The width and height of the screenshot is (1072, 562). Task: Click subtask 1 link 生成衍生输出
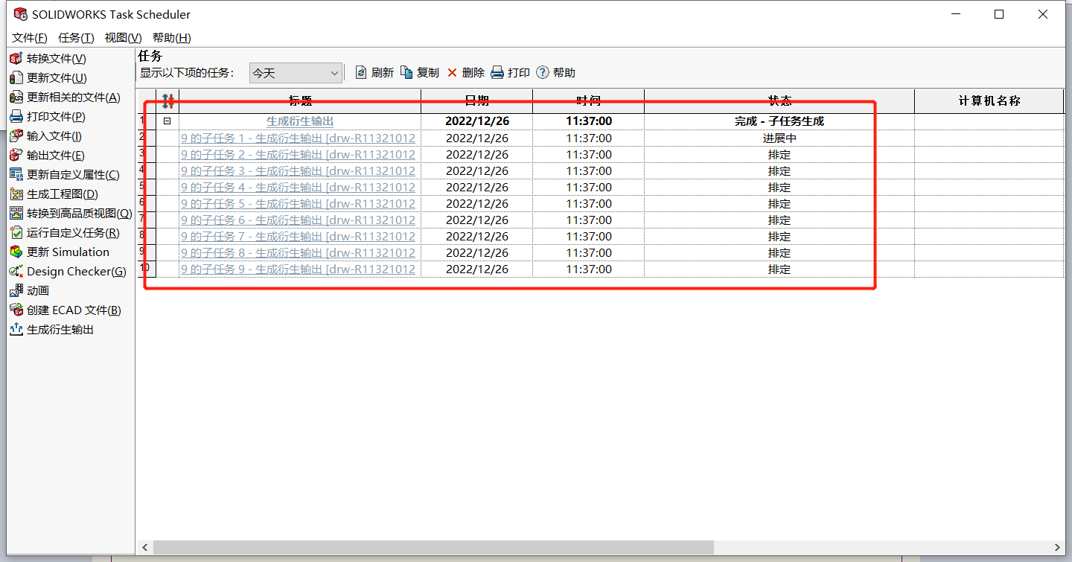coord(298,138)
